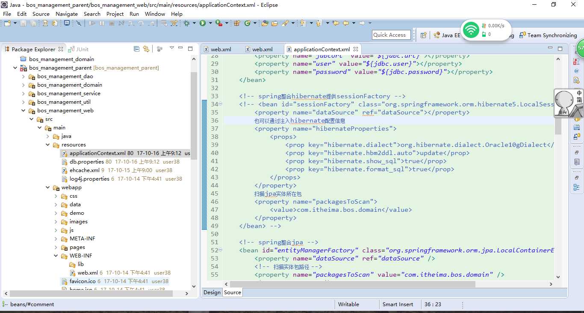Open the Package Explorer View Menu triangle
584x313 pixels.
pos(171,48)
